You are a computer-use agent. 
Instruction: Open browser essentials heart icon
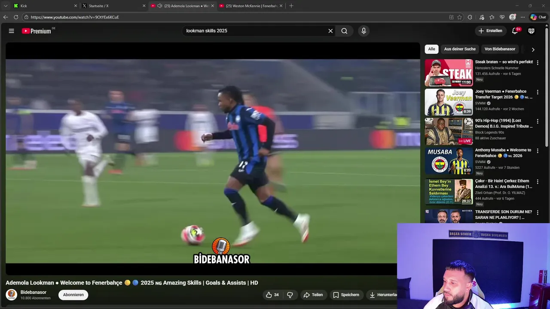click(x=502, y=17)
